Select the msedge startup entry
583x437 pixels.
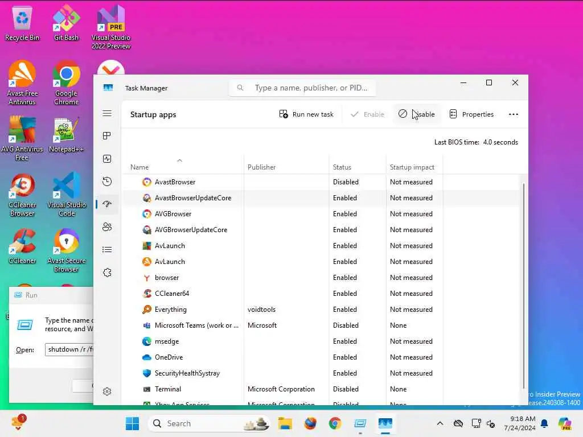tap(322, 341)
